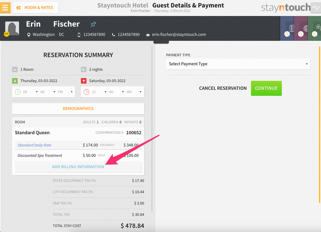The image size is (321, 232).
Task: Click the State Occupancy Tax 5% row
Action: point(98,181)
